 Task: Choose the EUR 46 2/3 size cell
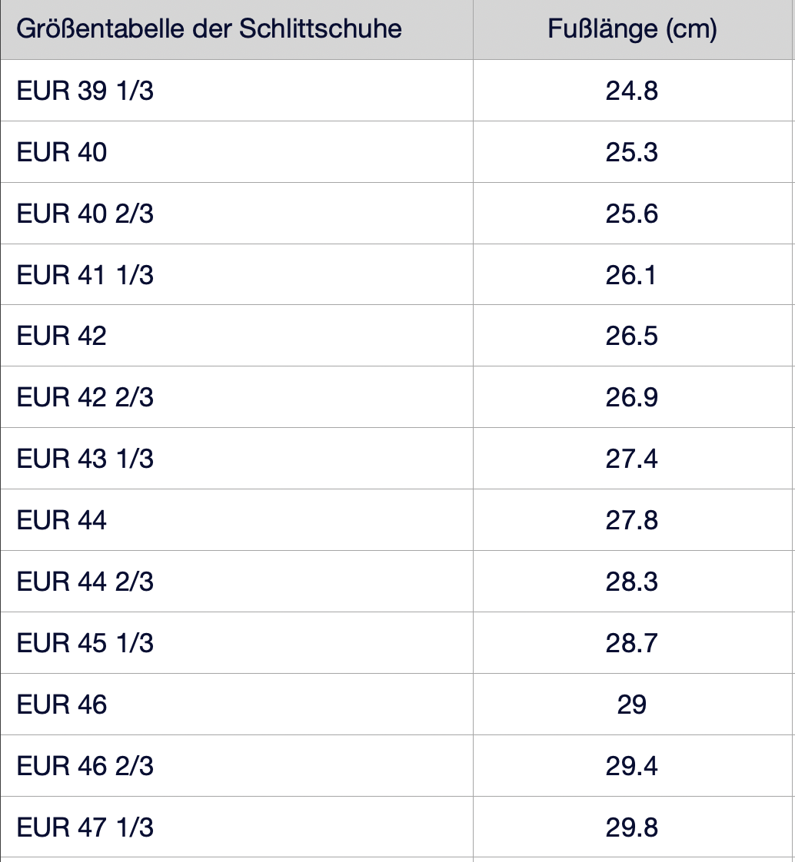point(85,766)
